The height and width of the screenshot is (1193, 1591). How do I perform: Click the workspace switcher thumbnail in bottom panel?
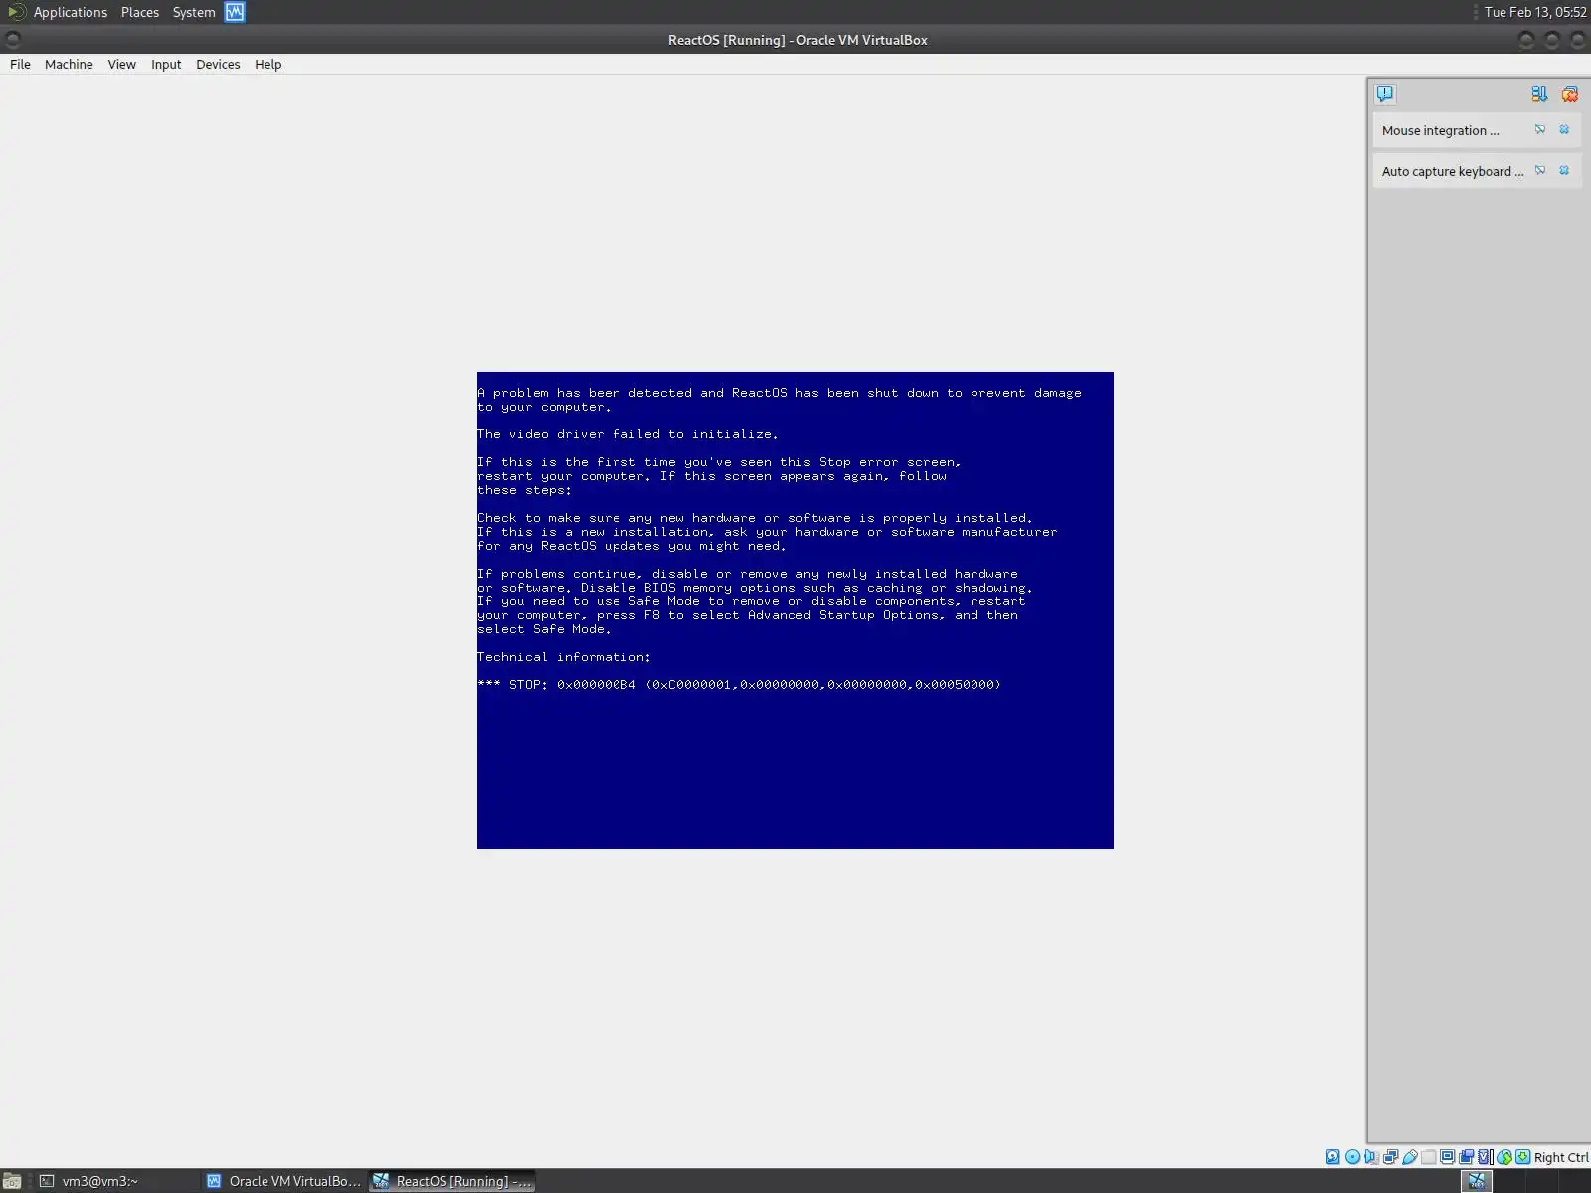pos(1477,1181)
